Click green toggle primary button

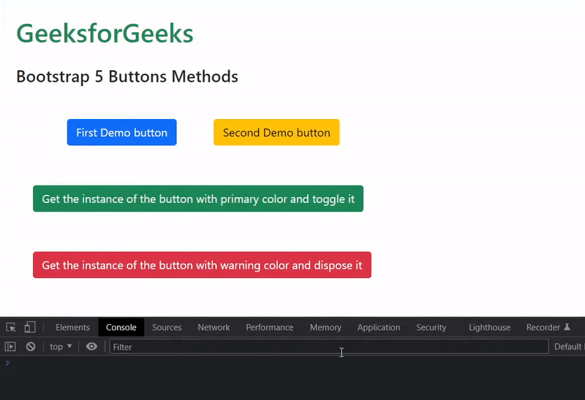[198, 199]
